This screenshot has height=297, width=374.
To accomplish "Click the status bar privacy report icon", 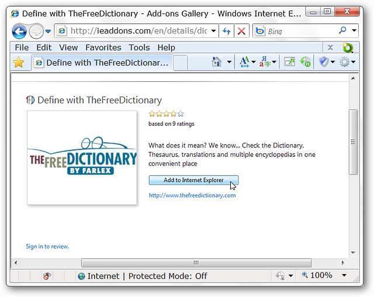I will pos(280,276).
